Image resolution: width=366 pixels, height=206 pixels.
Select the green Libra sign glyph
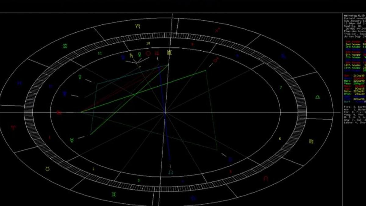pos(317,97)
